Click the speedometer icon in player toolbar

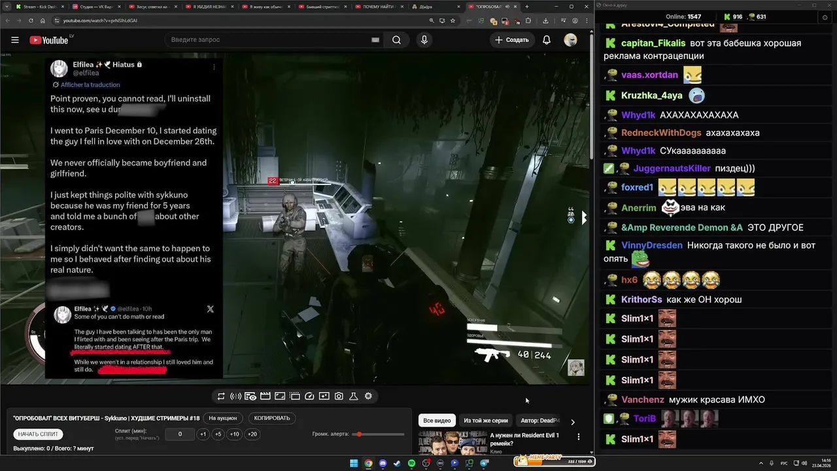coord(310,396)
